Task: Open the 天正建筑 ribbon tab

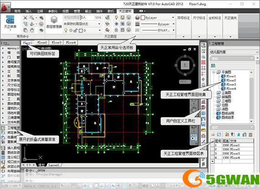Action: [x=125, y=11]
